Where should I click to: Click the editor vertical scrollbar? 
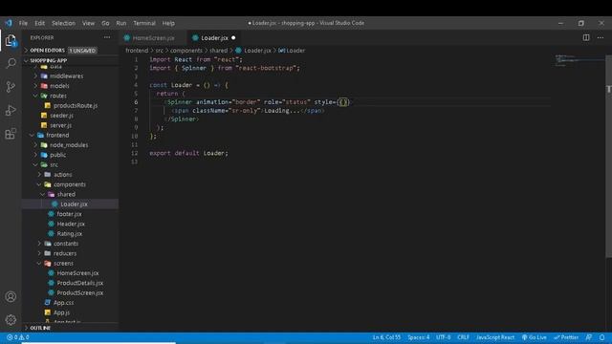point(608,156)
